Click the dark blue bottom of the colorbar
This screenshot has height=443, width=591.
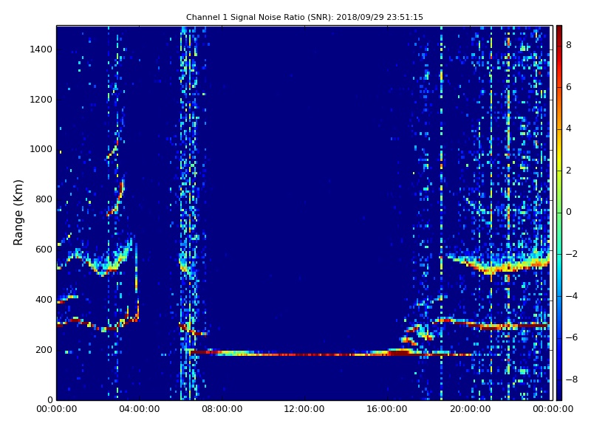tap(559, 395)
